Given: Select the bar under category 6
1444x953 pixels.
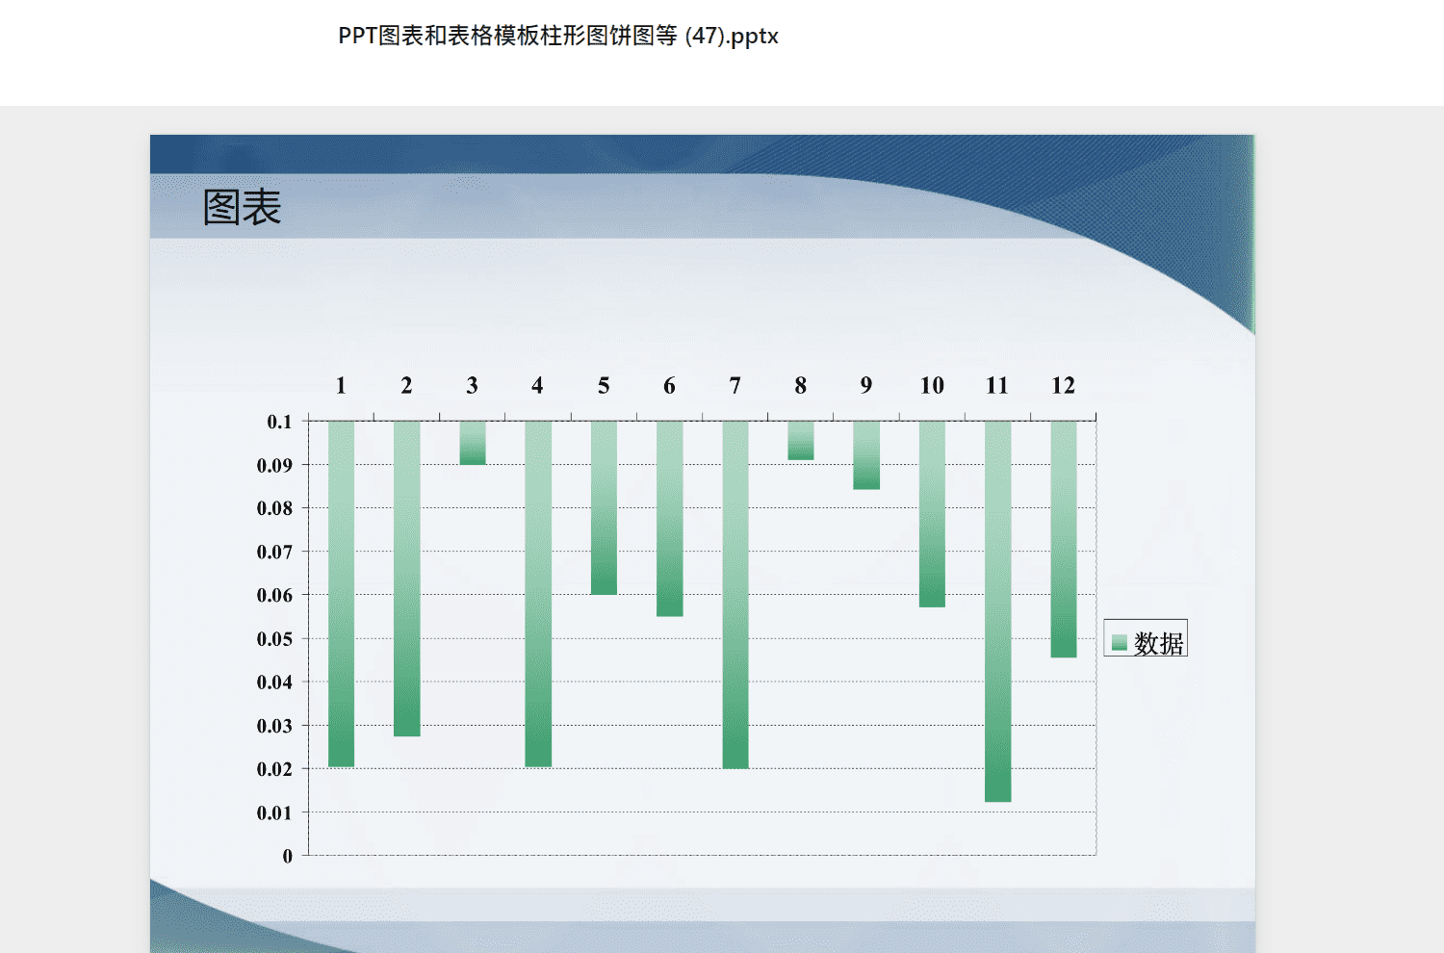Looking at the screenshot, I should coord(669,519).
